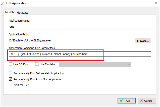Focus the Application Name field
This screenshot has width=160, height=107.
pos(80,27)
